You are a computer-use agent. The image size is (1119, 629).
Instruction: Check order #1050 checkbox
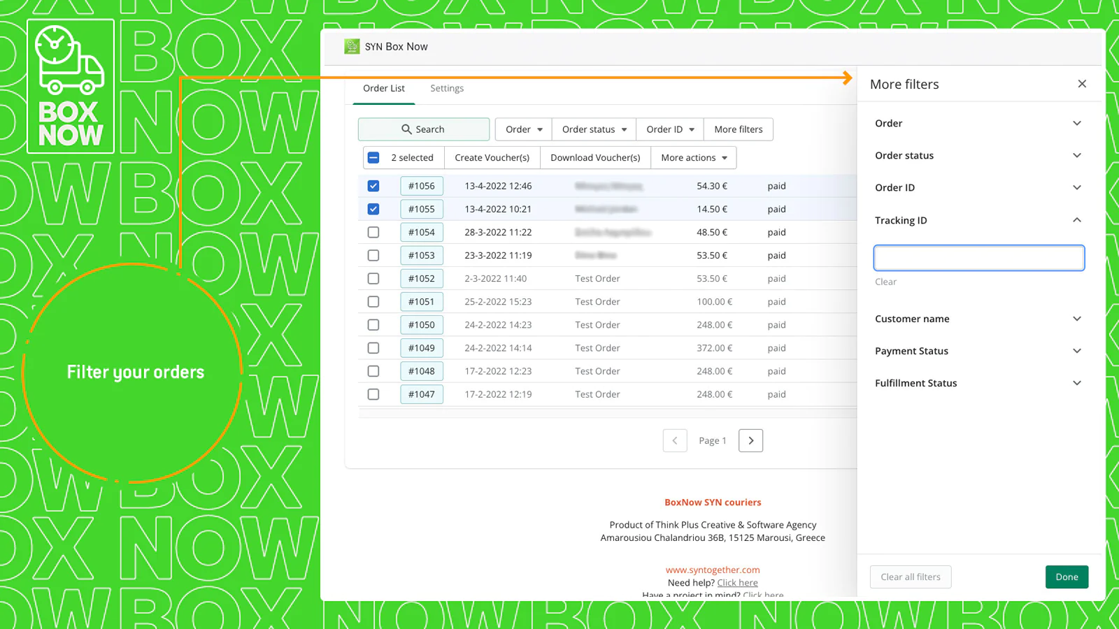(373, 324)
